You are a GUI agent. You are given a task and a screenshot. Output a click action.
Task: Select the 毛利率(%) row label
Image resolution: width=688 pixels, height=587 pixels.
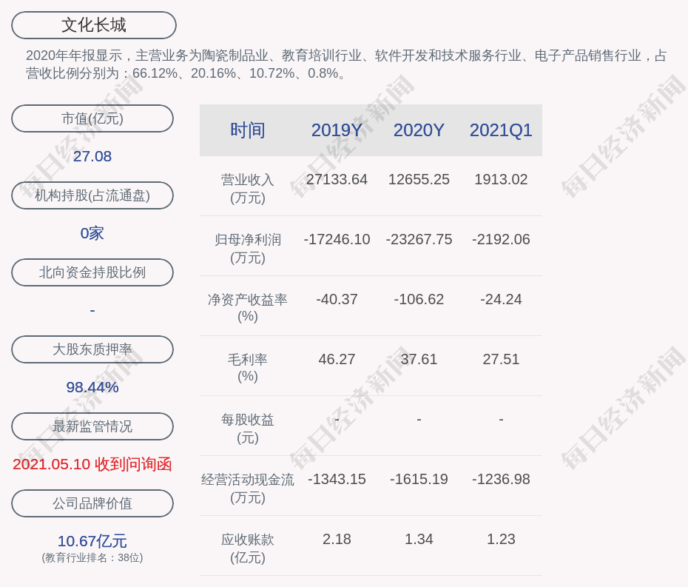[x=248, y=368]
